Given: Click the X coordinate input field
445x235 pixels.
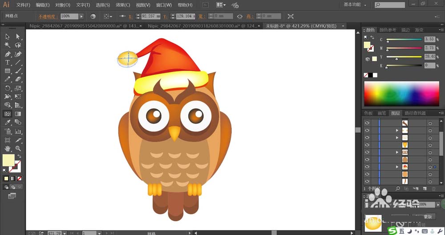Looking at the screenshot, I should (151, 16).
